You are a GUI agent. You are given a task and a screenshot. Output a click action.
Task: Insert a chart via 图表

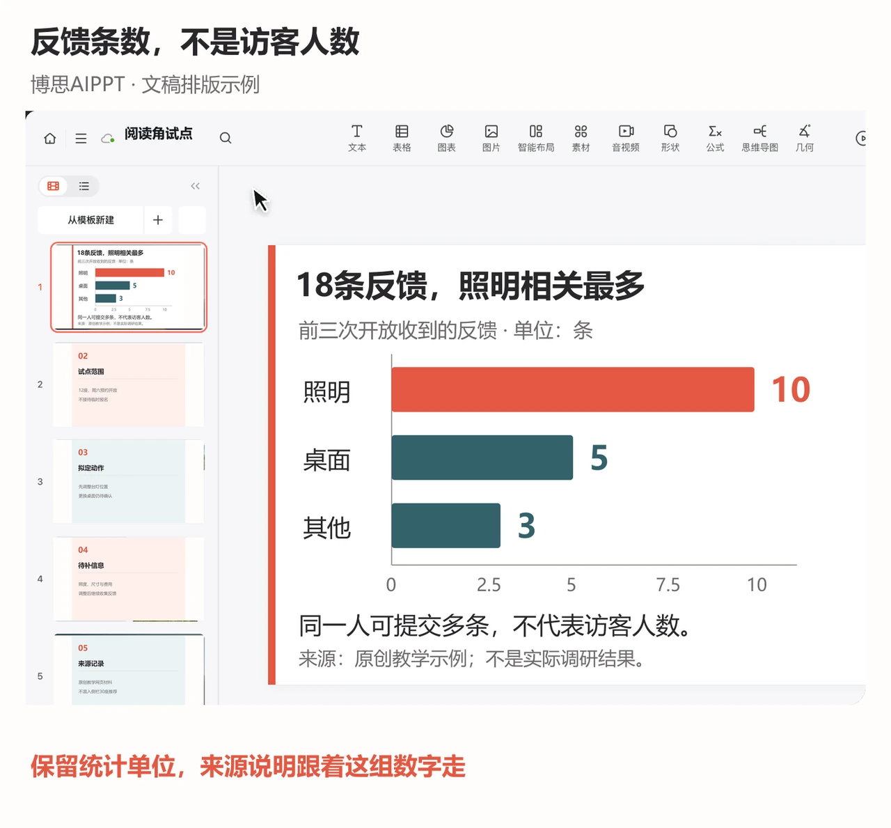coord(446,138)
